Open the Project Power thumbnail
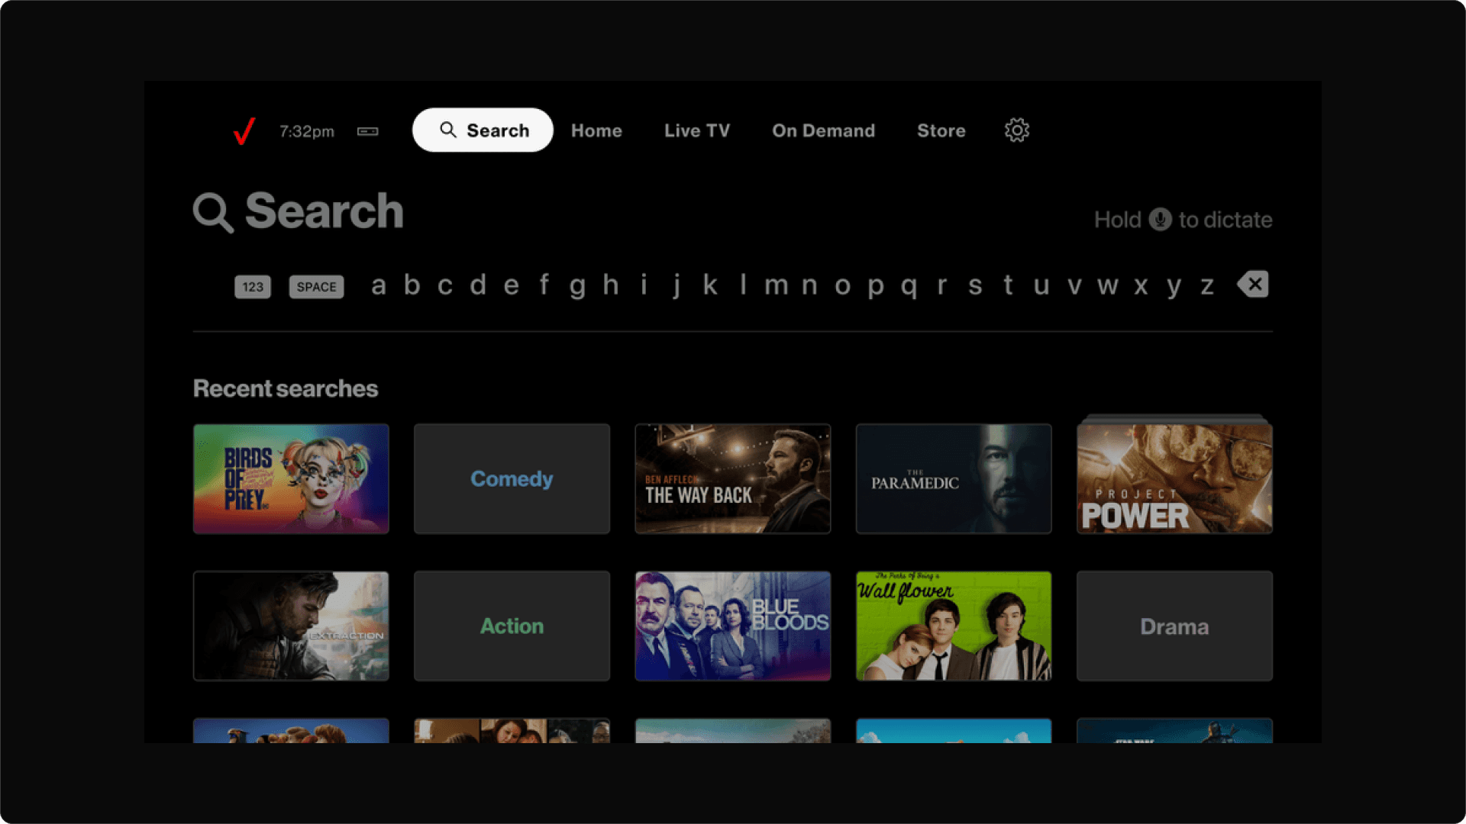 [1174, 478]
